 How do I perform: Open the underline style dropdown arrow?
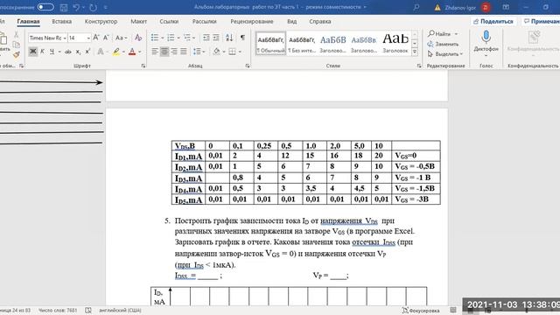(x=59, y=52)
